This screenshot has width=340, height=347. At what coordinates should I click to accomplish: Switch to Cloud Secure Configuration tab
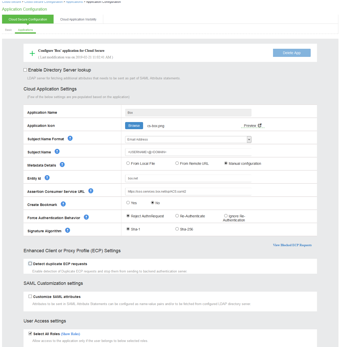(28, 19)
